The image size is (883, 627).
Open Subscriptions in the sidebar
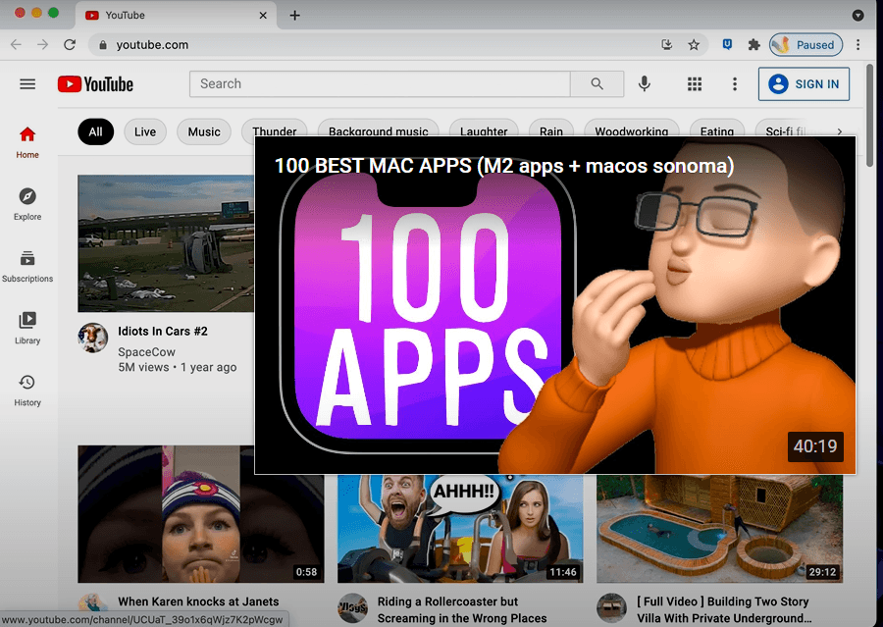[x=27, y=266]
